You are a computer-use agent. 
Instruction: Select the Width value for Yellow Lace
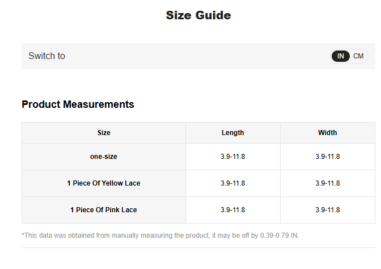[x=327, y=183]
